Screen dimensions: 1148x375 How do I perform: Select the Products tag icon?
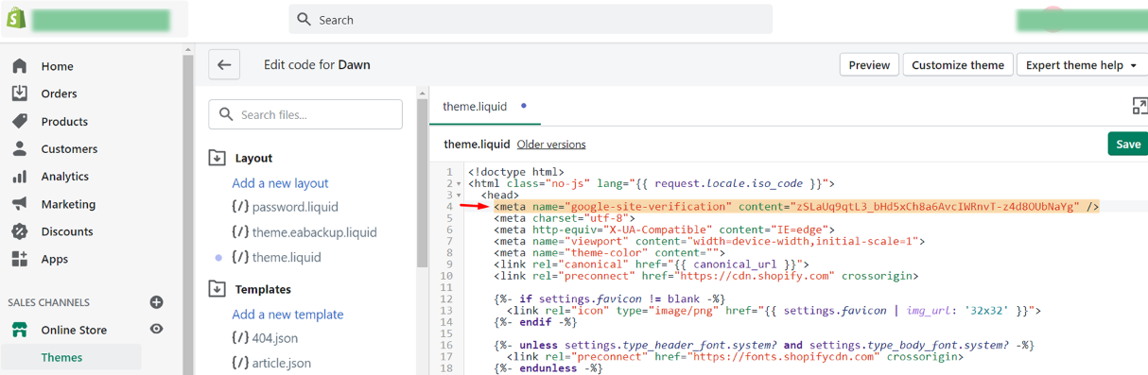coord(19,121)
